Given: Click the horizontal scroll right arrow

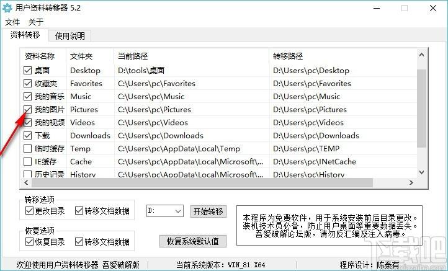Looking at the screenshot, I should pyautogui.click(x=411, y=182).
